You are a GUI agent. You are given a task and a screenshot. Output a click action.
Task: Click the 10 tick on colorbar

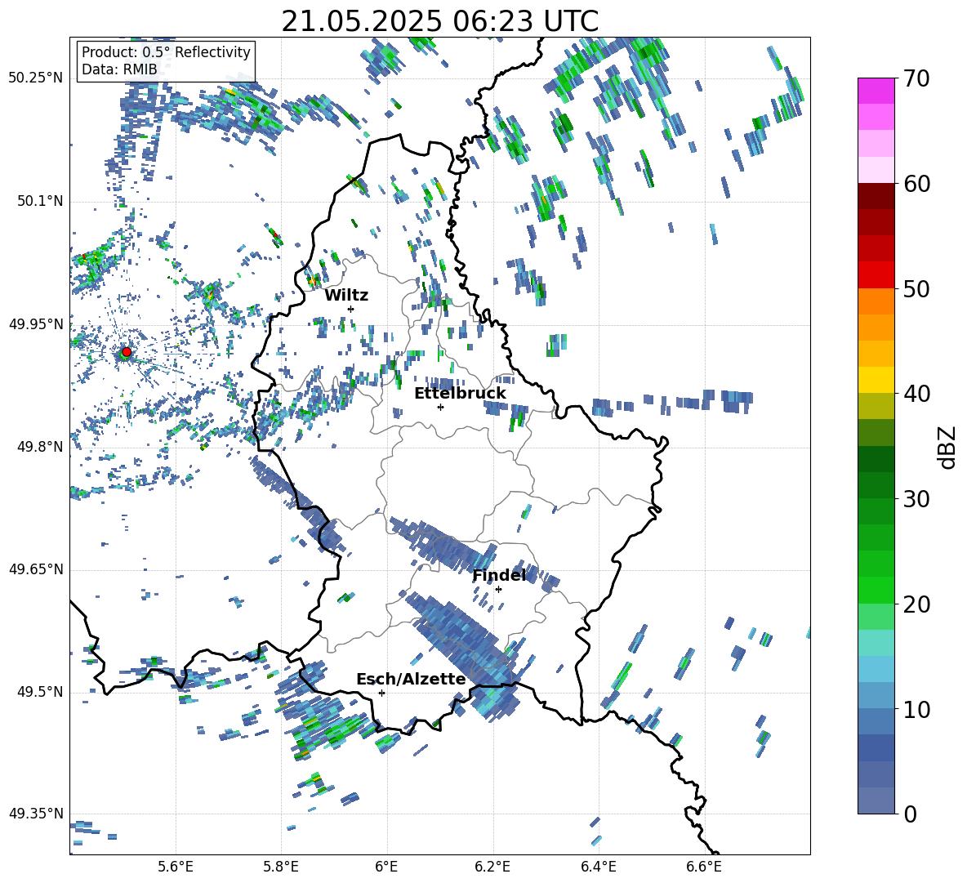[916, 710]
